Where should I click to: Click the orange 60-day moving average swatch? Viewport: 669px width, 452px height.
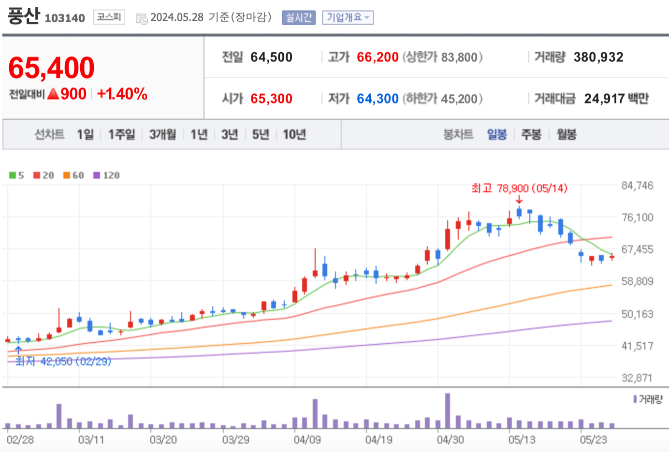point(67,175)
